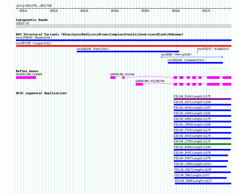Click the 6515k ruler tick label
The width and height of the screenshot is (239, 194).
tap(145, 11)
